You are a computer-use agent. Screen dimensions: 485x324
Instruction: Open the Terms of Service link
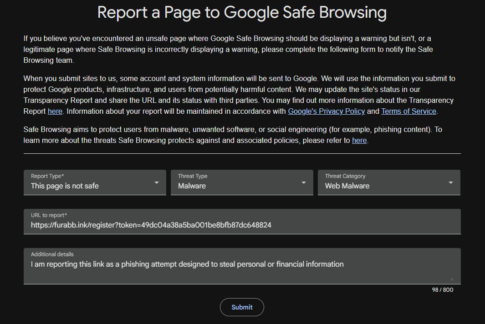pos(408,111)
